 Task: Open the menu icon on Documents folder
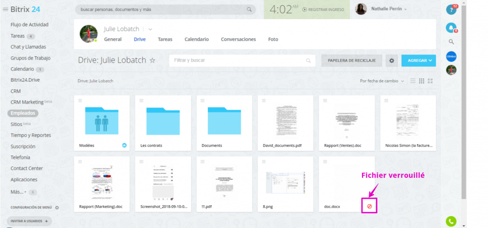tap(203, 100)
